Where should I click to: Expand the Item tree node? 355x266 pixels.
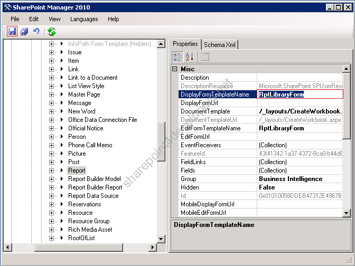51,61
